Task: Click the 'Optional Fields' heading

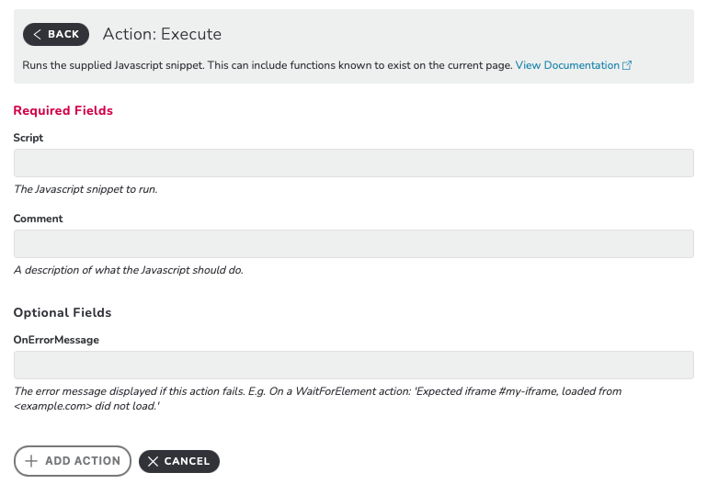Action: click(63, 312)
